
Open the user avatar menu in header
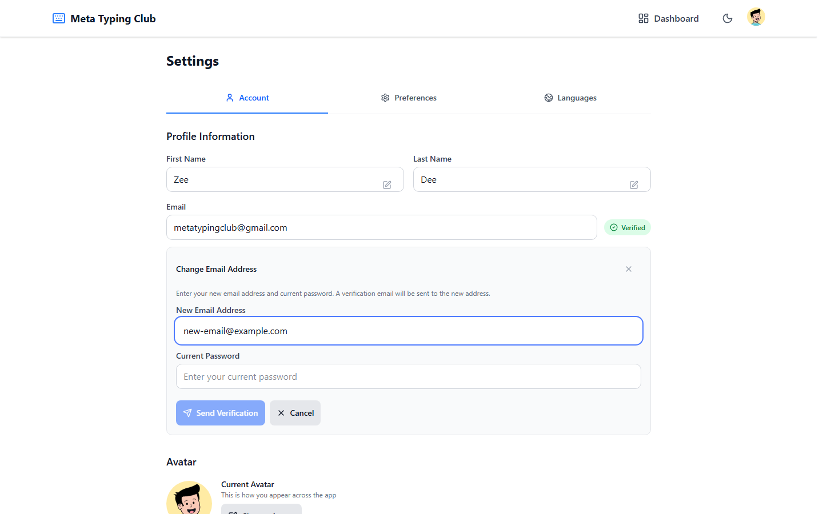756,17
